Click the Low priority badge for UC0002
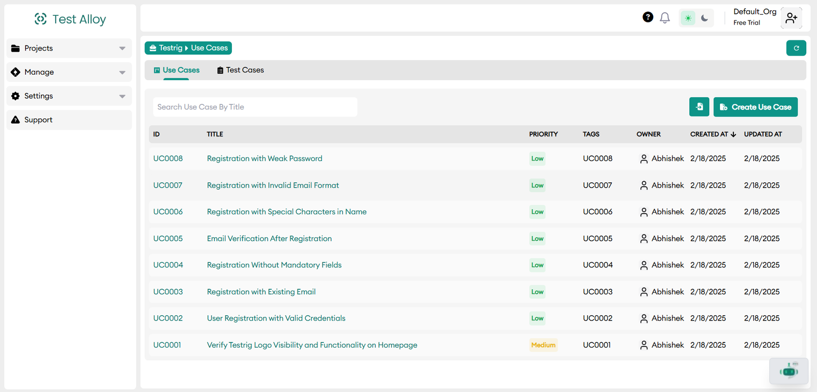This screenshot has width=817, height=392. (x=537, y=318)
